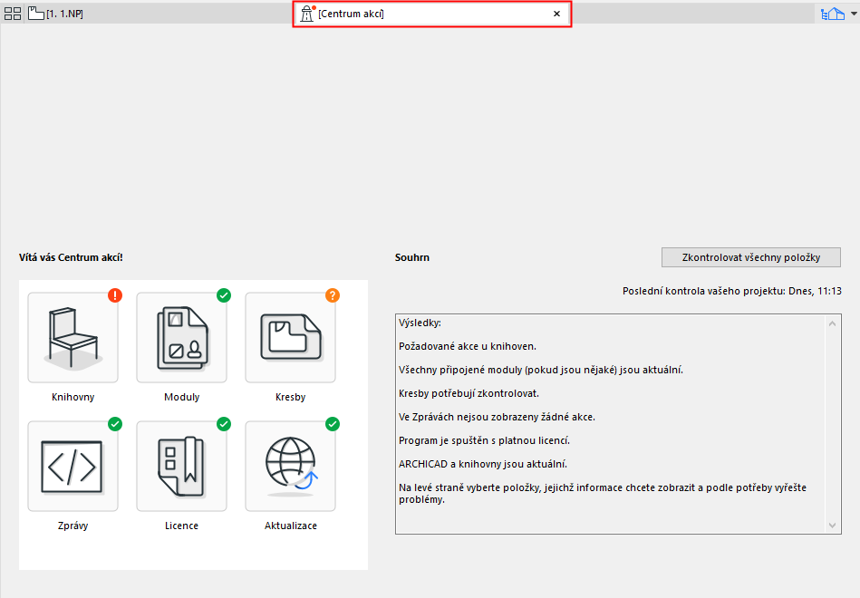Click the 'Kresby potřebují zkontrolovat.' line
The width and height of the screenshot is (860, 598).
coord(469,393)
